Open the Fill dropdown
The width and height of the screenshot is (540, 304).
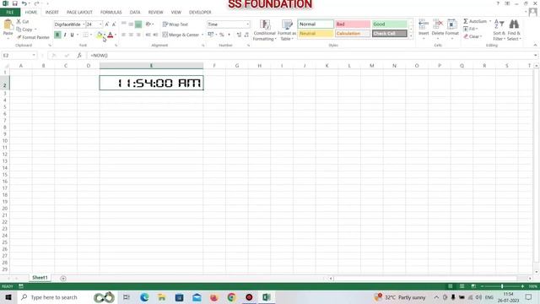tap(471, 29)
